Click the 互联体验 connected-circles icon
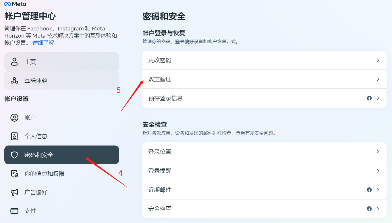Image resolution: width=392 pixels, height=223 pixels. tap(14, 80)
